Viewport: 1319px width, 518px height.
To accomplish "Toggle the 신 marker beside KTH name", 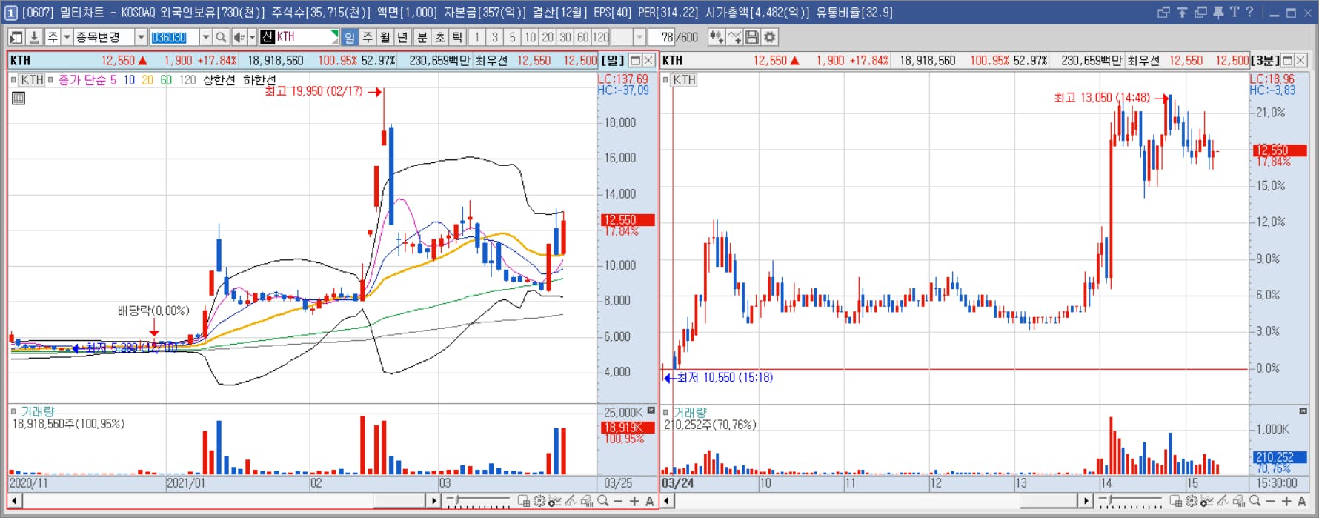I will click(268, 37).
